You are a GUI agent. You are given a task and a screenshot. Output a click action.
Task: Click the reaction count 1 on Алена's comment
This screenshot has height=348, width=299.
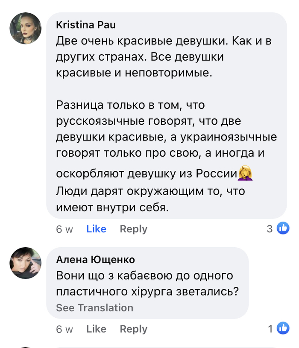pos(270,329)
